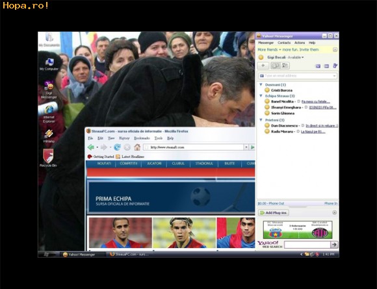Click STADIONUL tab on Steaua site
Viewport: 377px width, 289px height.
pos(204,164)
